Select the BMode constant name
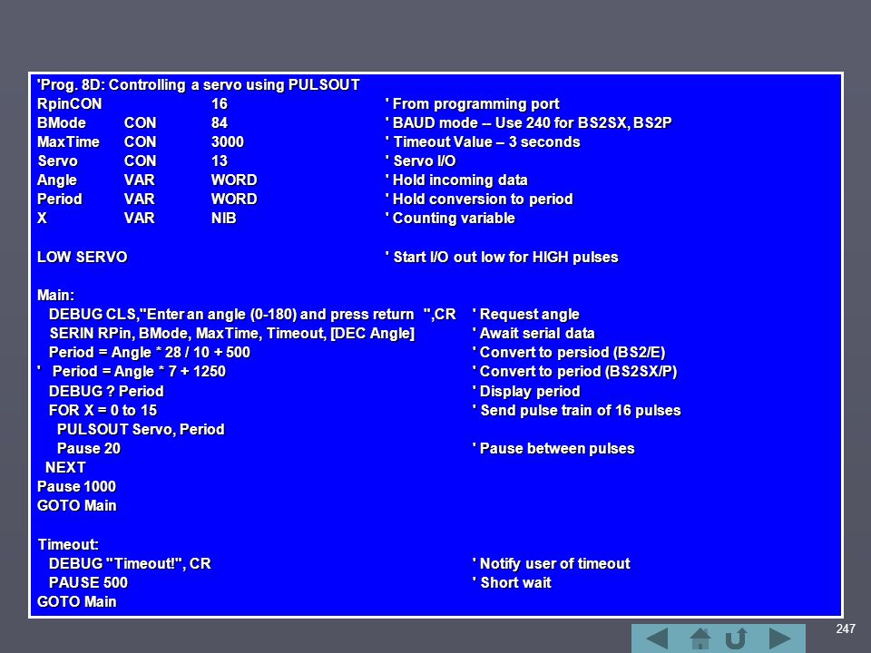871x653 pixels. coord(61,122)
